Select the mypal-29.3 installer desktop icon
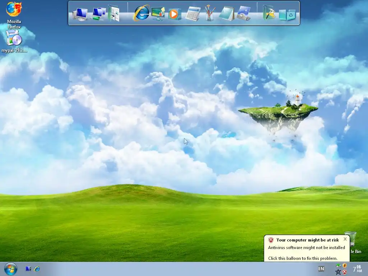This screenshot has height=276, width=368. click(14, 42)
